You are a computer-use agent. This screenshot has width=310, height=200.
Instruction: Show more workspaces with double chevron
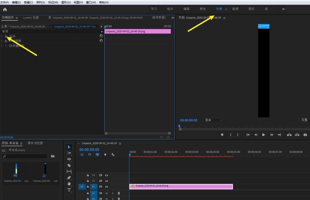coord(283,9)
